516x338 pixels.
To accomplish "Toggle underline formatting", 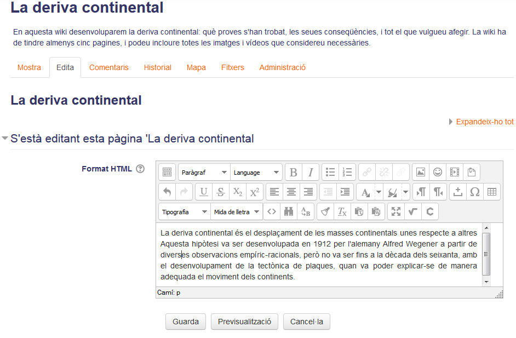I will [x=204, y=192].
